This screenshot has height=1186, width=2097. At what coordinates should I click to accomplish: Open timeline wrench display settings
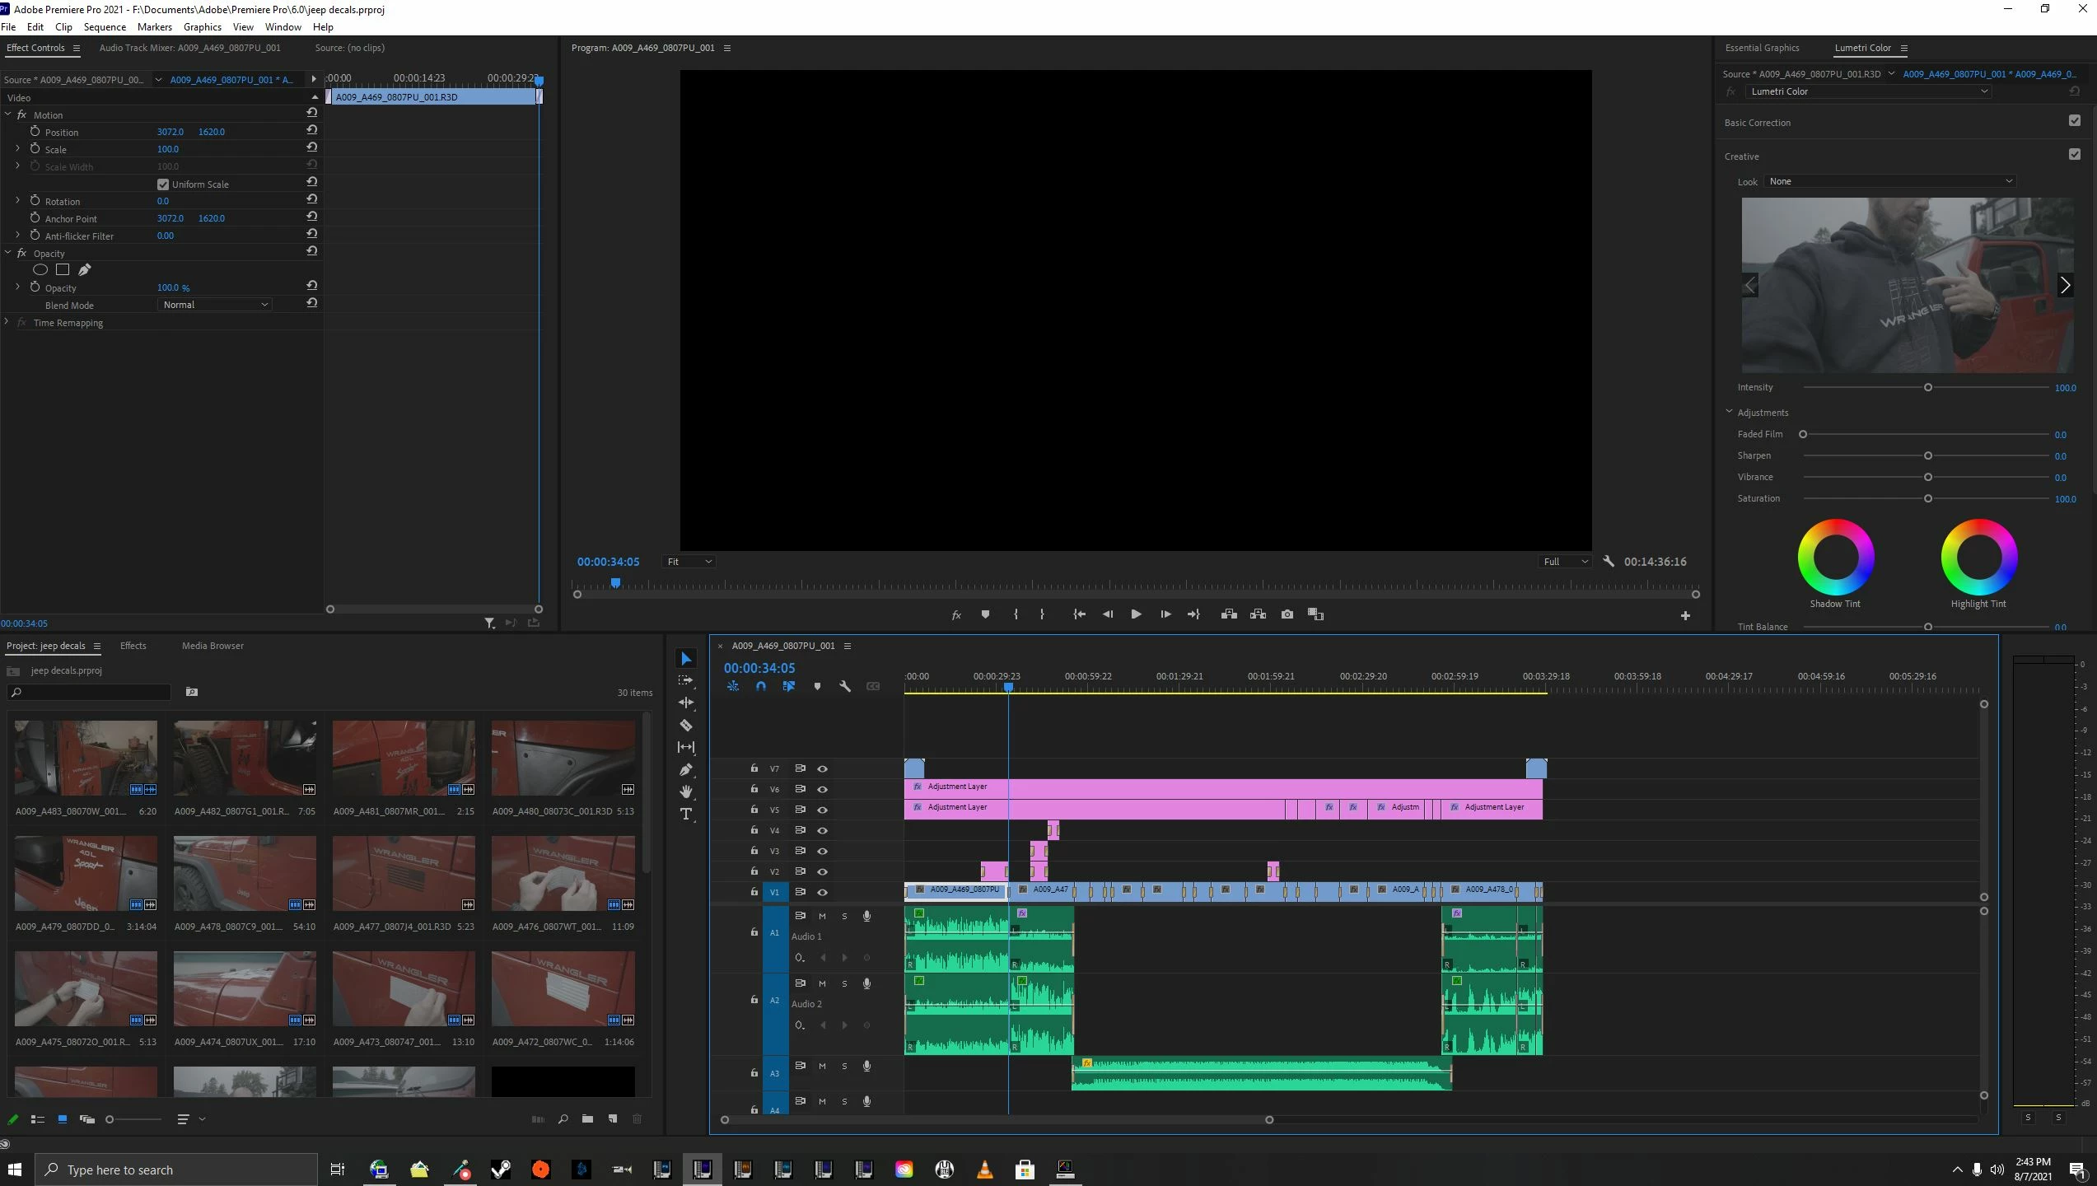click(x=844, y=686)
